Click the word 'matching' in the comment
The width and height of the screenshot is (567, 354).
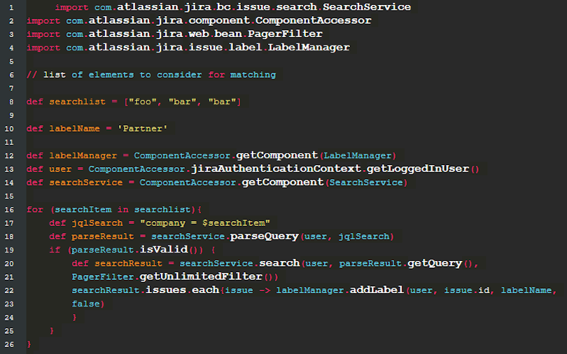coord(253,75)
